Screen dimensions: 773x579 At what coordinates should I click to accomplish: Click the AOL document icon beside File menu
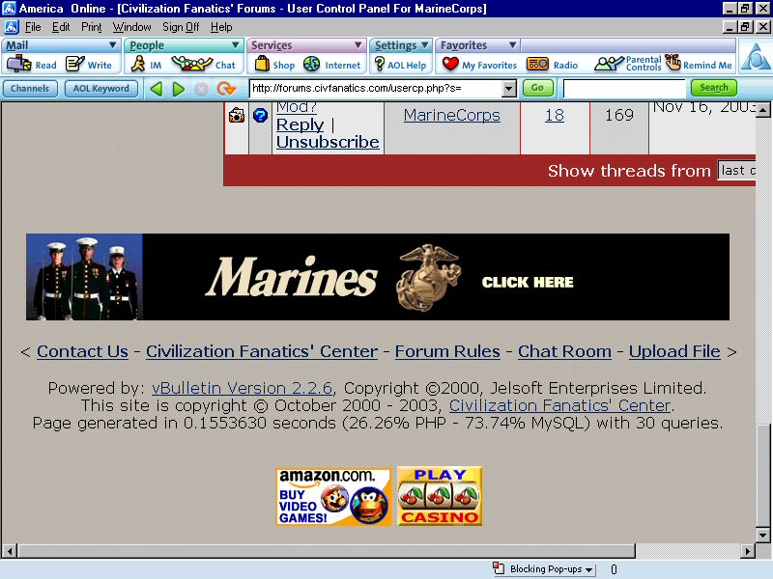point(11,27)
